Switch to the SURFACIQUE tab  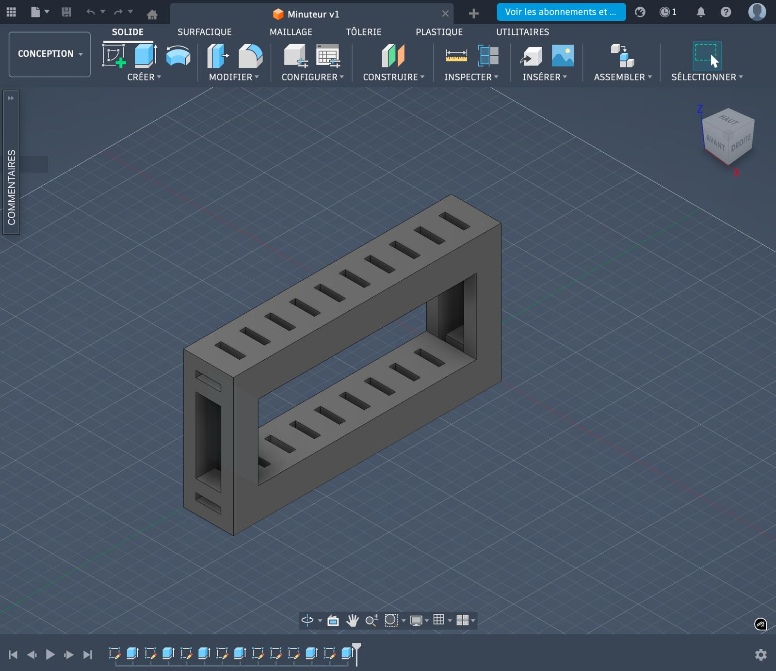pyautogui.click(x=204, y=32)
